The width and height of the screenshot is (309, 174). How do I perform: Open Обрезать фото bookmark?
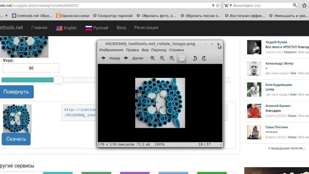coord(156,15)
